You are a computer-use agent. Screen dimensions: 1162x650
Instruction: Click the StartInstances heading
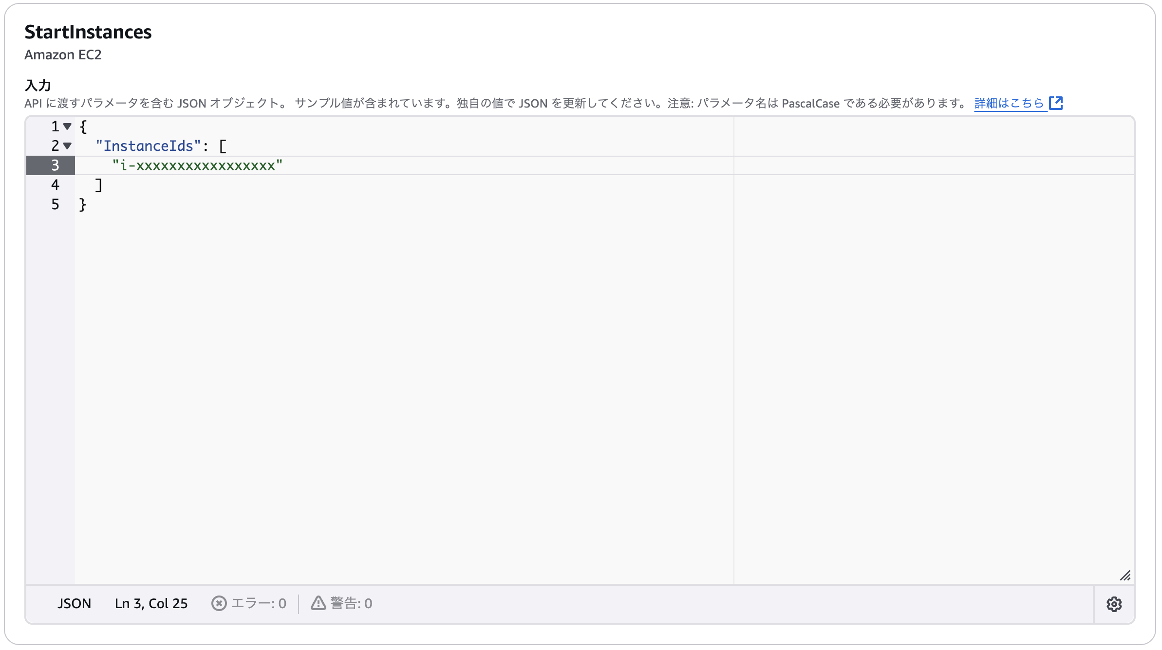[88, 32]
